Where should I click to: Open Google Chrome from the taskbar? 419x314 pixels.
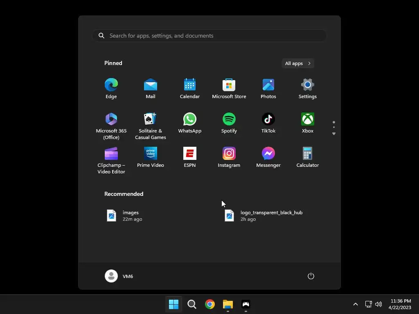(x=210, y=304)
